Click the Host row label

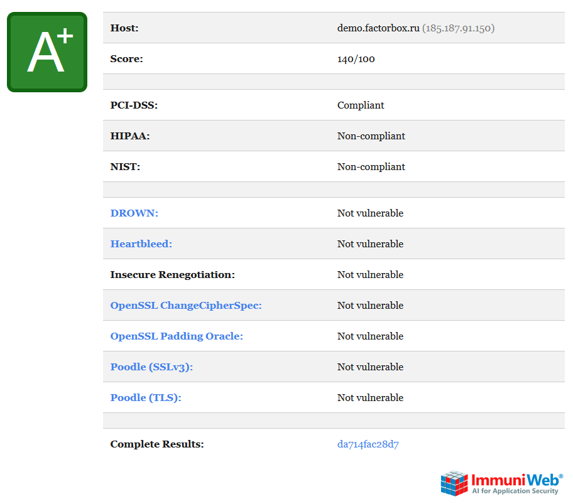point(124,28)
